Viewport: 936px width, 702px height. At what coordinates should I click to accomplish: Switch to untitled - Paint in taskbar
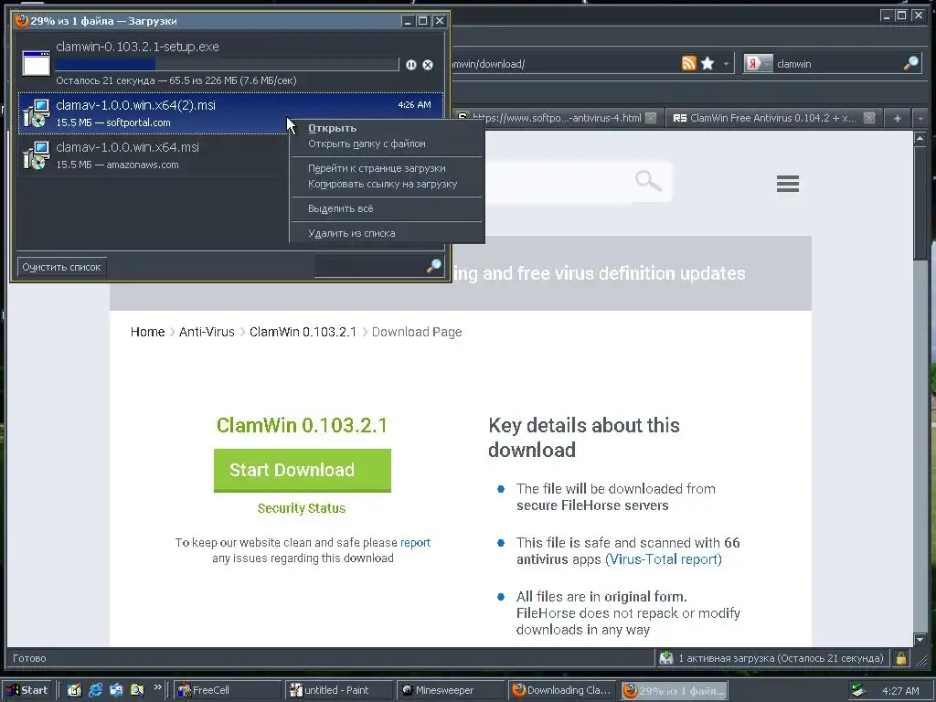click(x=338, y=690)
